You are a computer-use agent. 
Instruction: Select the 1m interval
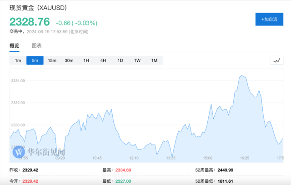click(x=18, y=60)
